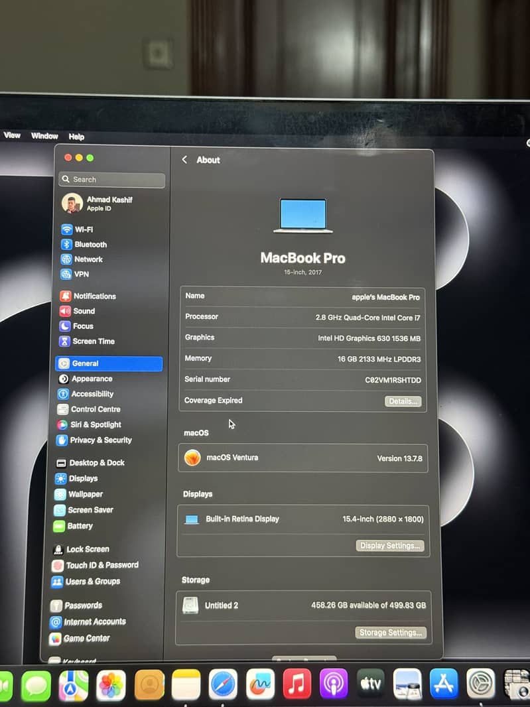Viewport: 530px width, 707px height.
Task: Launch Music from the Dock
Action: (x=297, y=684)
